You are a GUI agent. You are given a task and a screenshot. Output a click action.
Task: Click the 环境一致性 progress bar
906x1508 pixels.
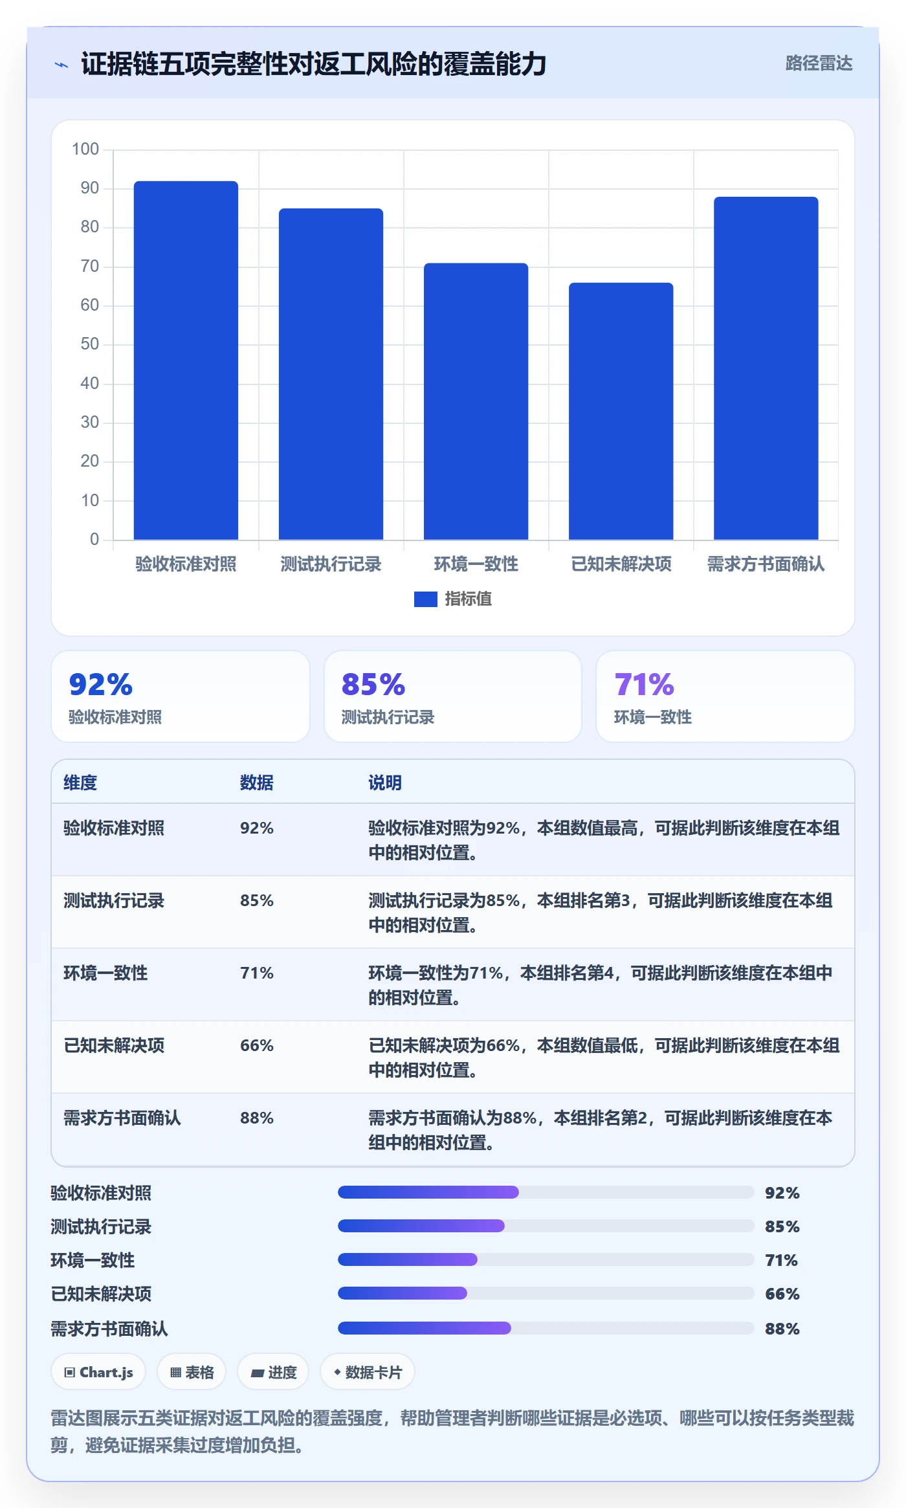(546, 1259)
